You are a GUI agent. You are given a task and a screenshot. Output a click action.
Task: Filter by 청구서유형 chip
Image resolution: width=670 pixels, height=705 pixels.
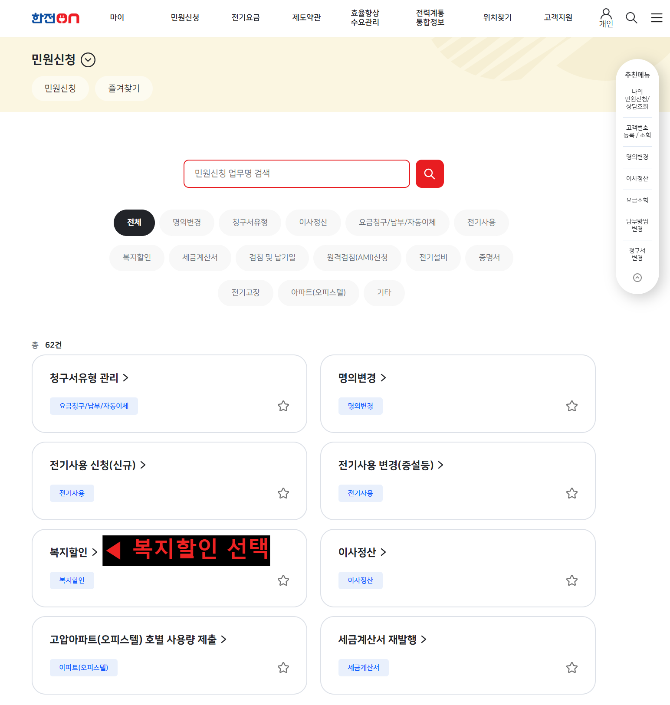tap(250, 223)
